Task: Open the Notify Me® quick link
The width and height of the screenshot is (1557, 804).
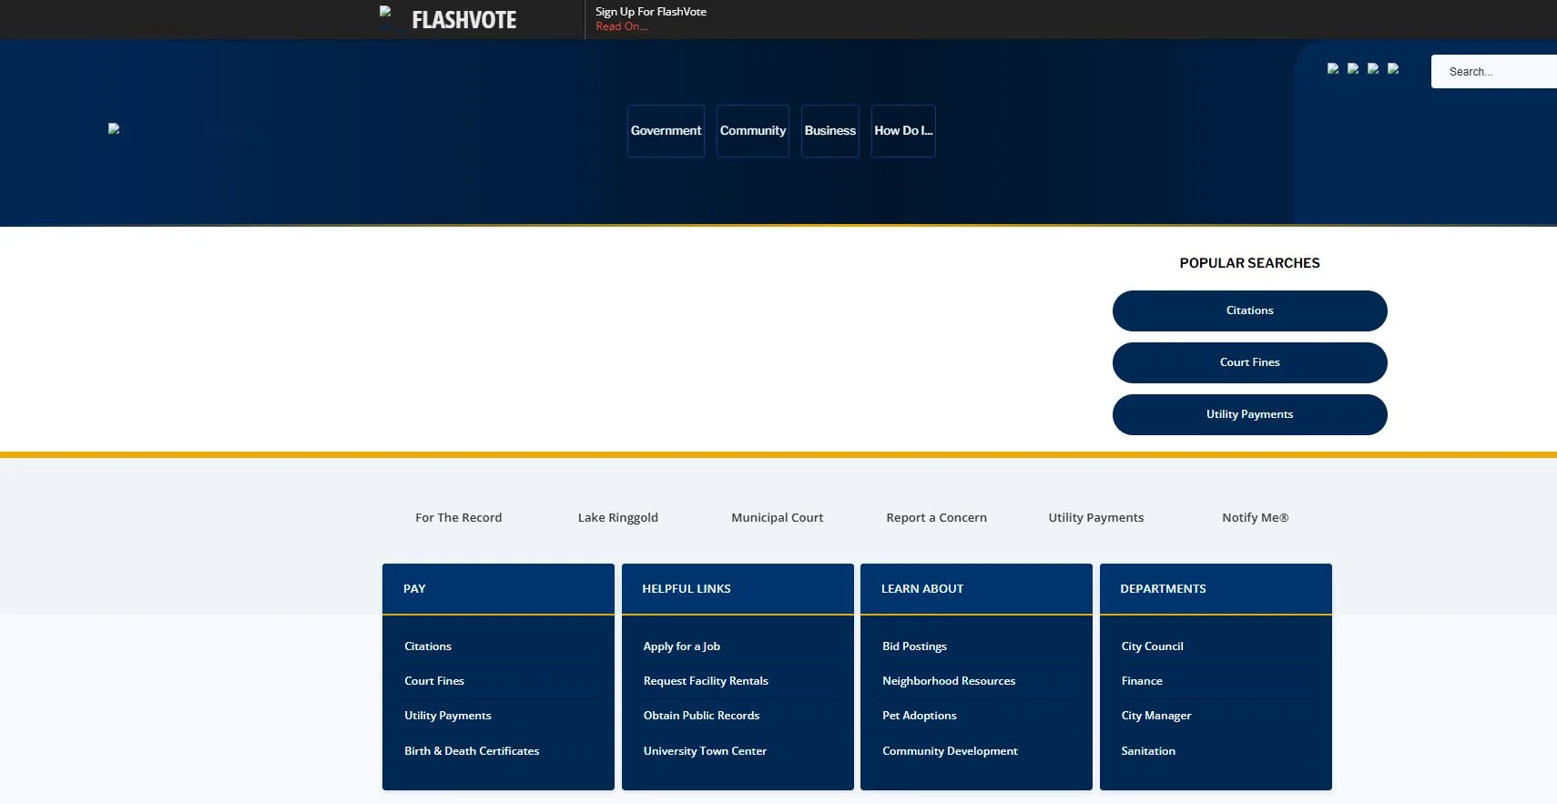Action: (1256, 517)
